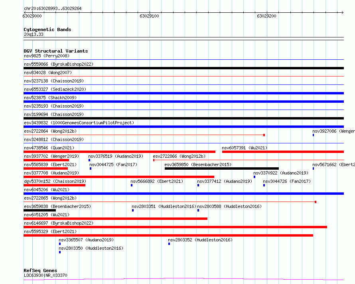Image resolution: width=355 pixels, height=284 pixels.
Task: Select the nsv6057391 (Wu2021) red bar
Action: tap(283, 152)
